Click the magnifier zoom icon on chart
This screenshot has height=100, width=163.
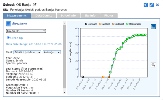click(153, 65)
